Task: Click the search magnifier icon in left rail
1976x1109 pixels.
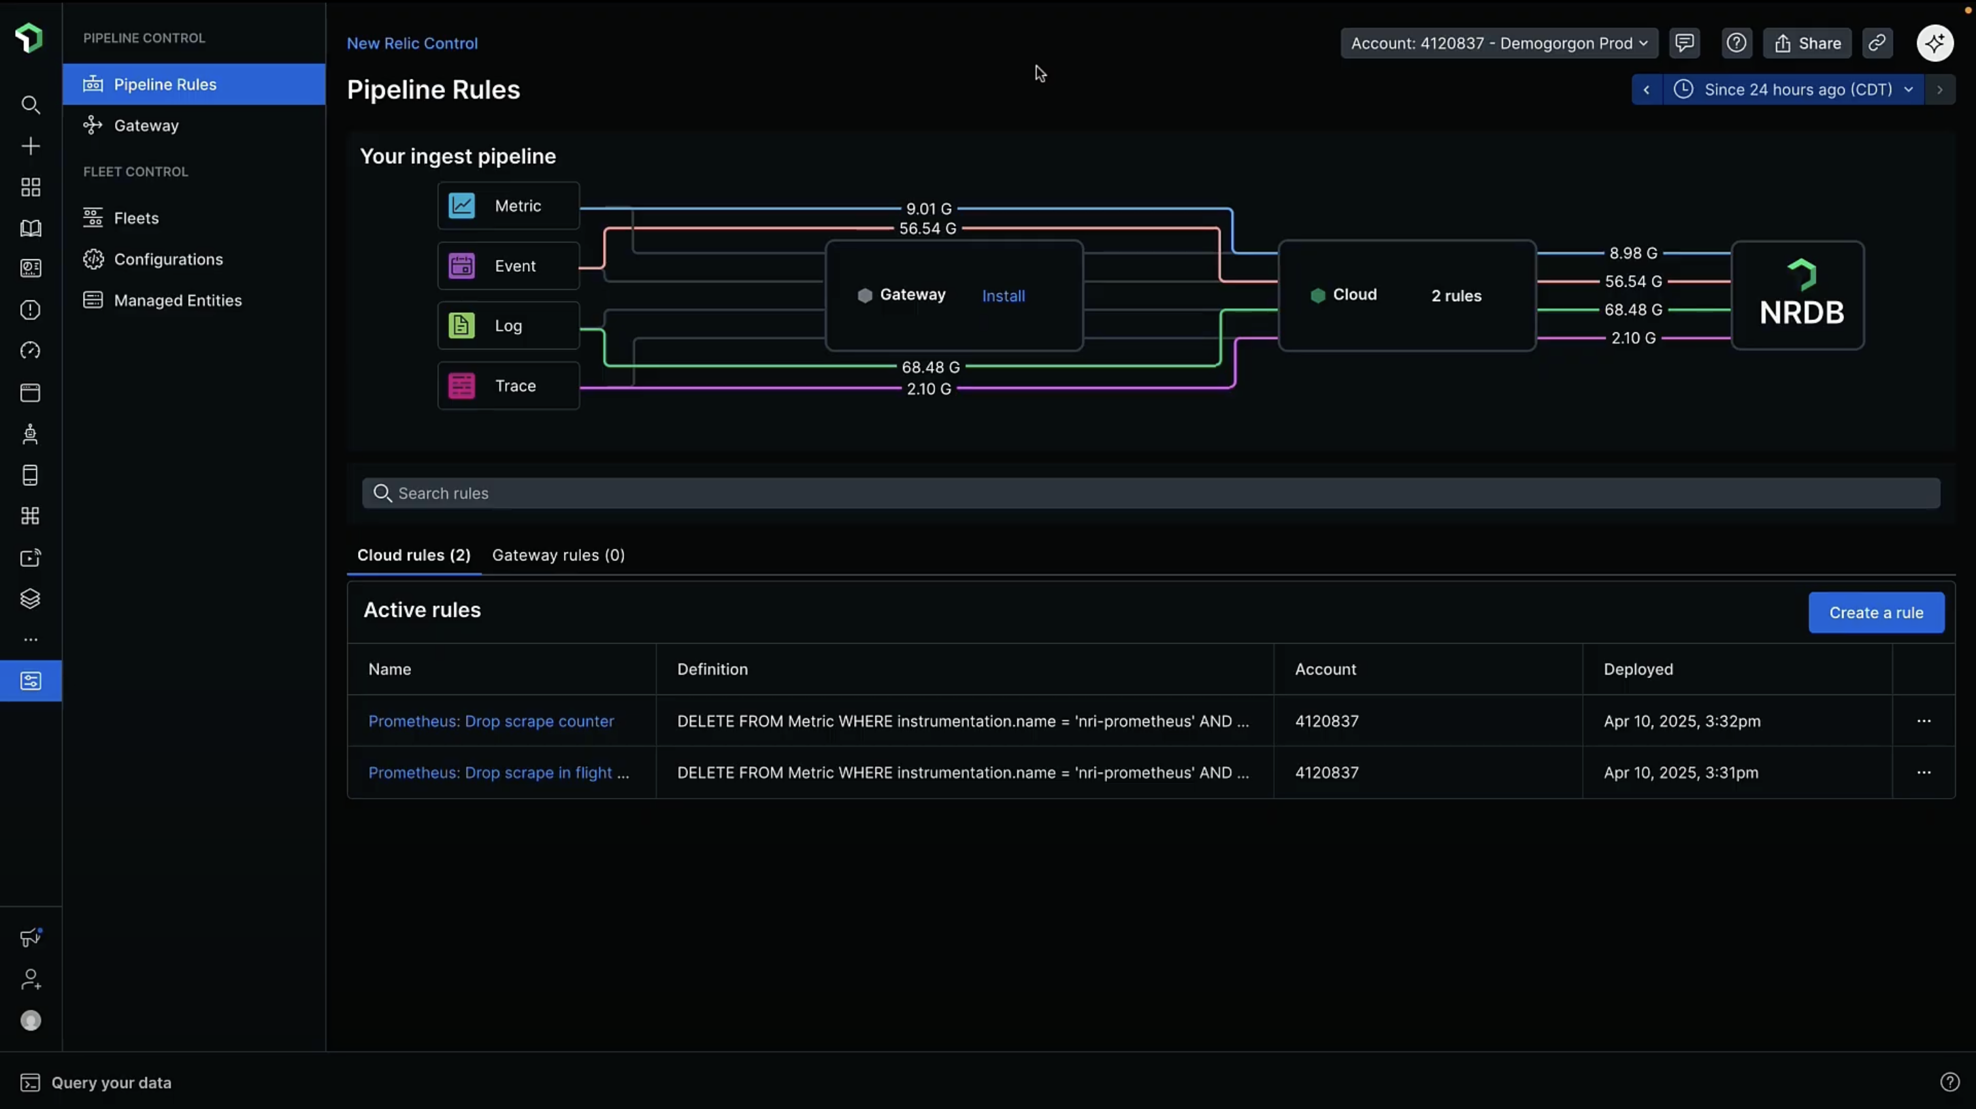Action: (30, 104)
